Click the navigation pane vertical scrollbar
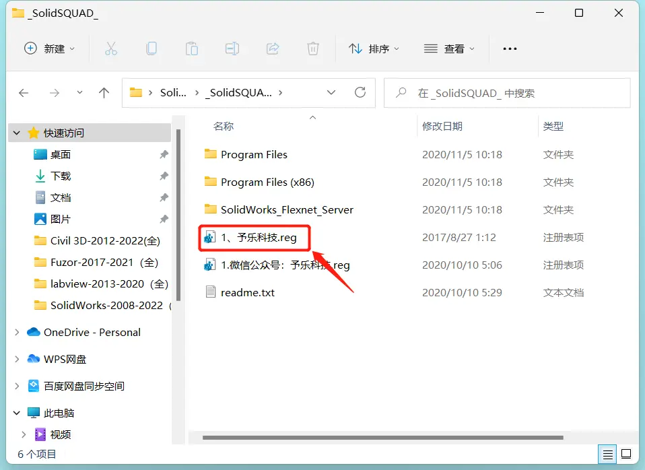645x470 pixels. pyautogui.click(x=178, y=215)
